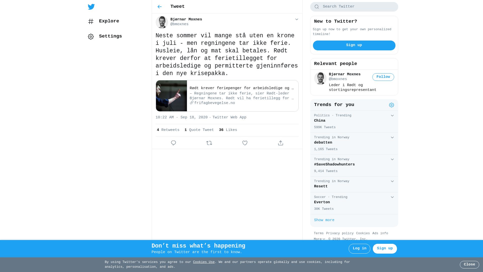Reply to the tweet via comment icon
483x272 pixels.
pos(173,143)
